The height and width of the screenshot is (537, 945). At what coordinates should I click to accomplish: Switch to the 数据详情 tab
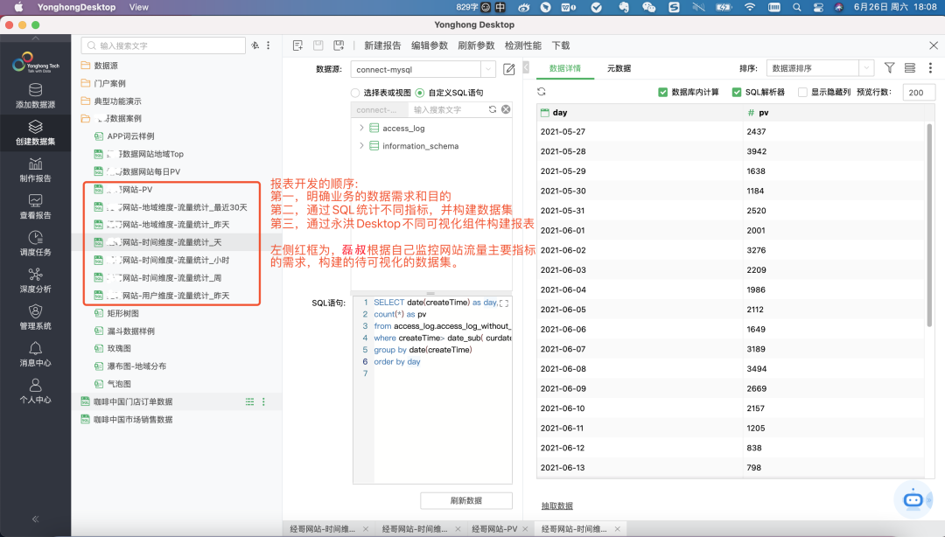pyautogui.click(x=564, y=68)
